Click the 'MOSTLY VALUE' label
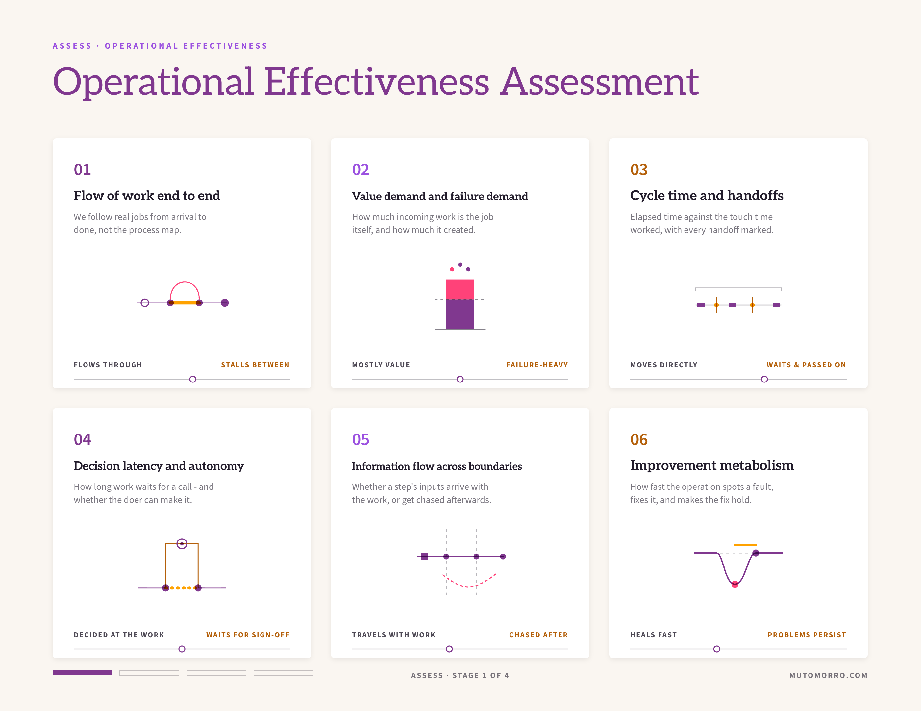This screenshot has height=711, width=921. (x=381, y=365)
